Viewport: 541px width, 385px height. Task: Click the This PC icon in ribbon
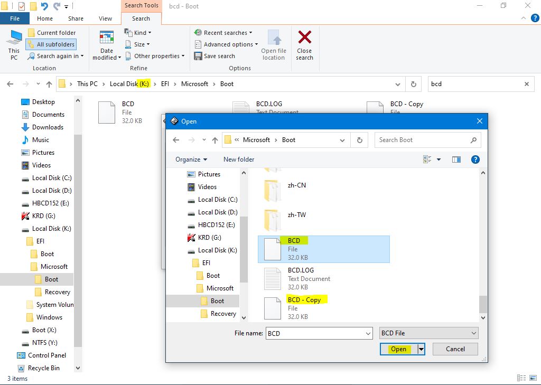[14, 39]
